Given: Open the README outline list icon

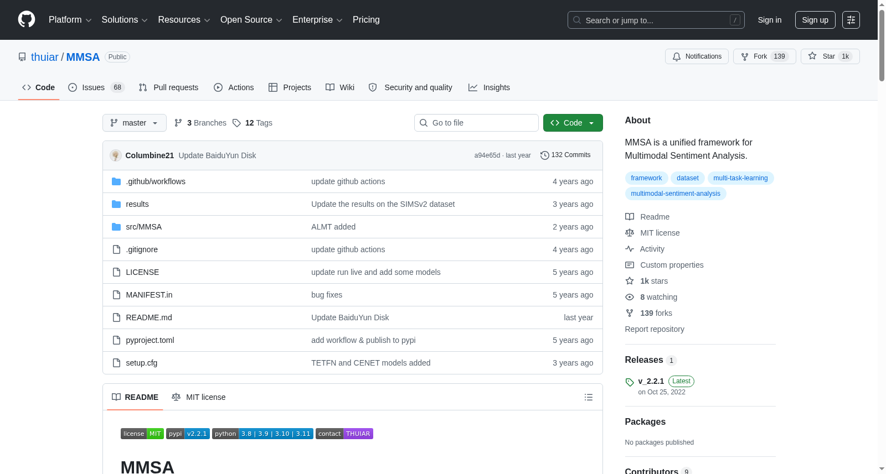Looking at the screenshot, I should point(589,397).
